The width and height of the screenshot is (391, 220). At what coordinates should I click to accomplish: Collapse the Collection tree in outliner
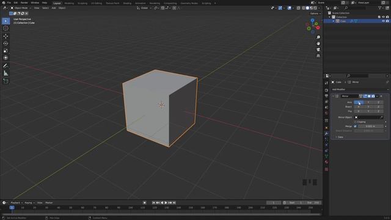[329, 17]
